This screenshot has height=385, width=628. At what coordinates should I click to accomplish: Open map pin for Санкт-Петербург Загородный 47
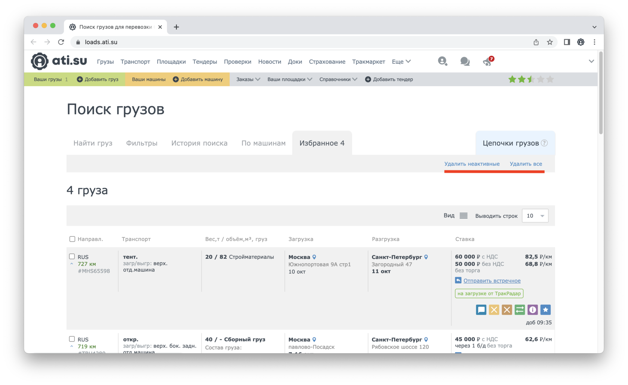426,257
